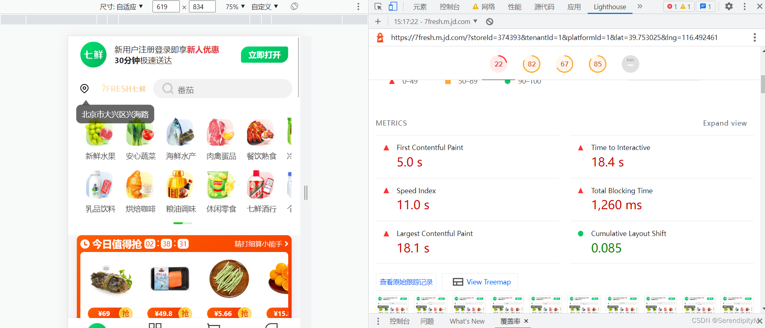Open the 75% zoom dropdown
The width and height of the screenshot is (765, 328).
click(235, 7)
